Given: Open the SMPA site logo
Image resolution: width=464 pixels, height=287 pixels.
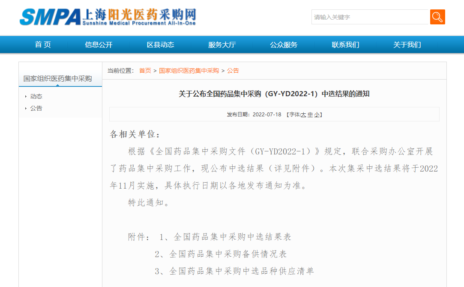Looking at the screenshot, I should click(x=108, y=17).
